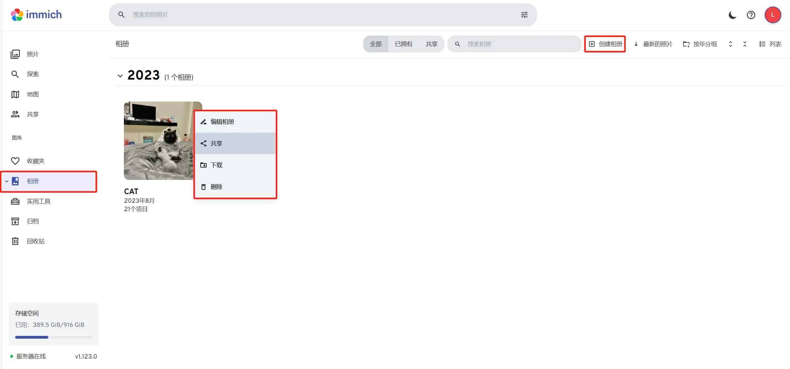The width and height of the screenshot is (790, 369).
Task: Collapse the 2023 album group
Action: pos(120,76)
